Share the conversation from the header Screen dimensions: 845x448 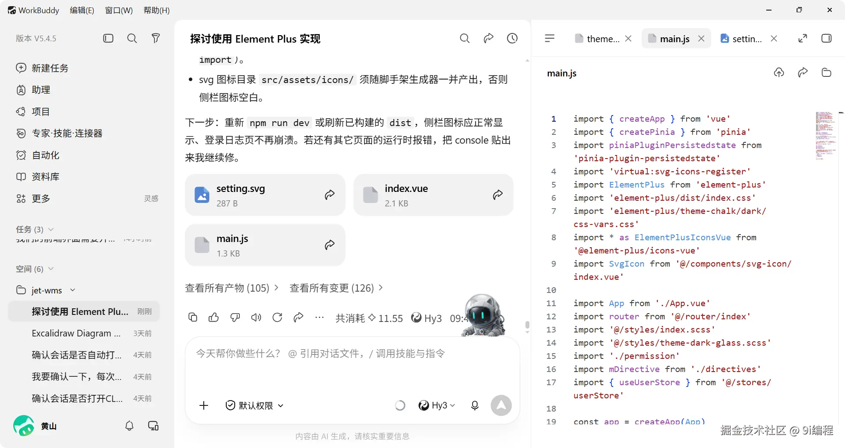pyautogui.click(x=489, y=38)
